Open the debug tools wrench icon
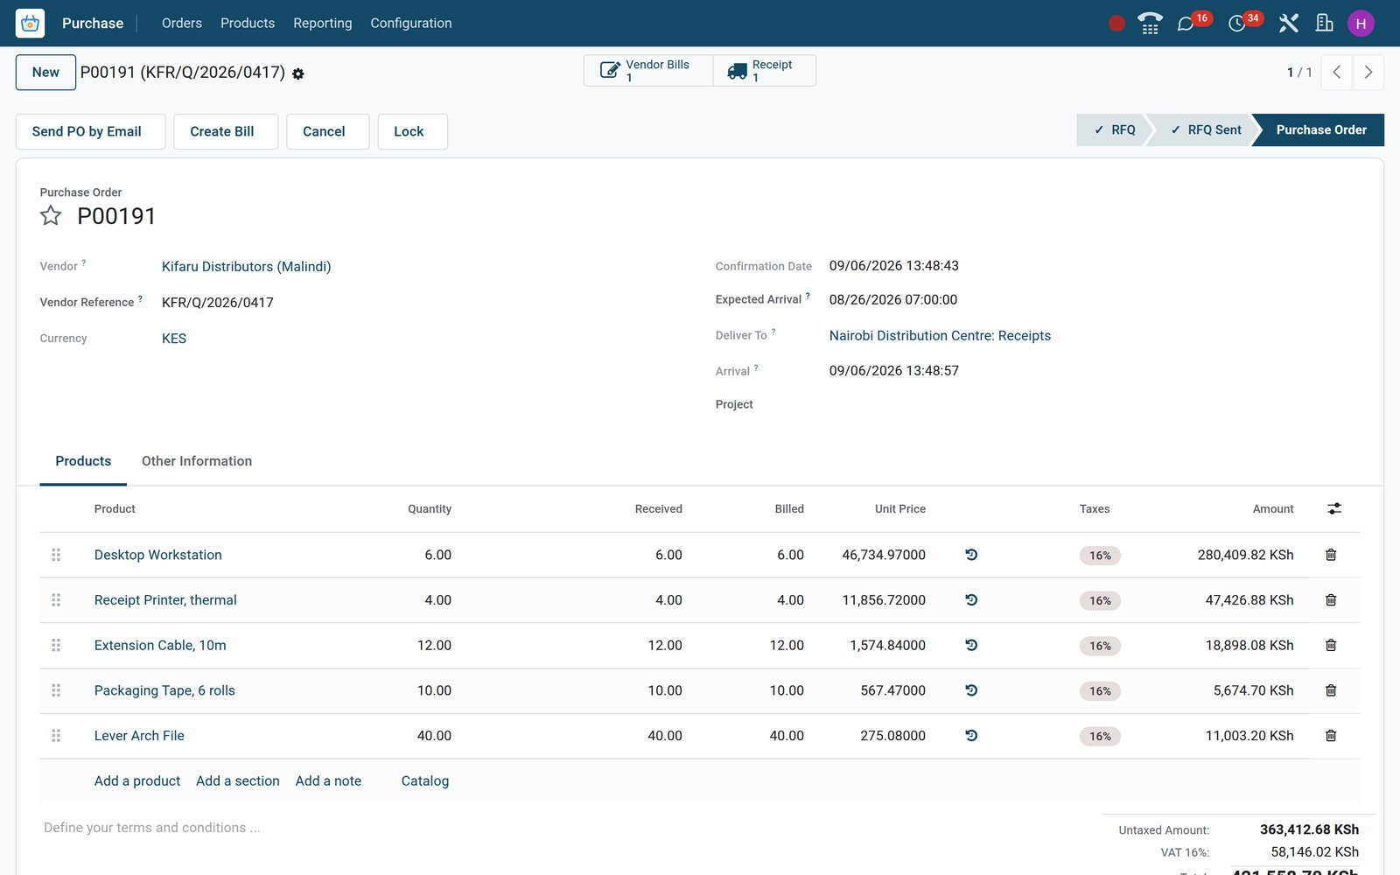This screenshot has height=875, width=1400. (1288, 24)
